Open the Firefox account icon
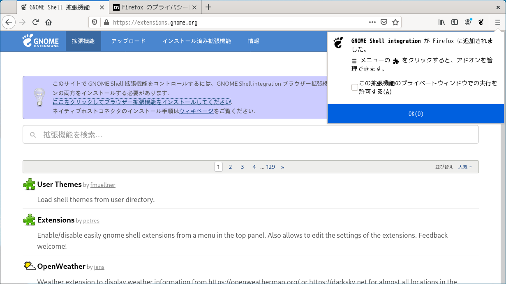The width and height of the screenshot is (506, 284). click(468, 23)
